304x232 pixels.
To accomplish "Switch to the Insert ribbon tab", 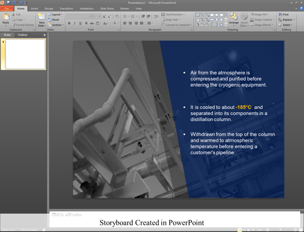I will pos(34,8).
